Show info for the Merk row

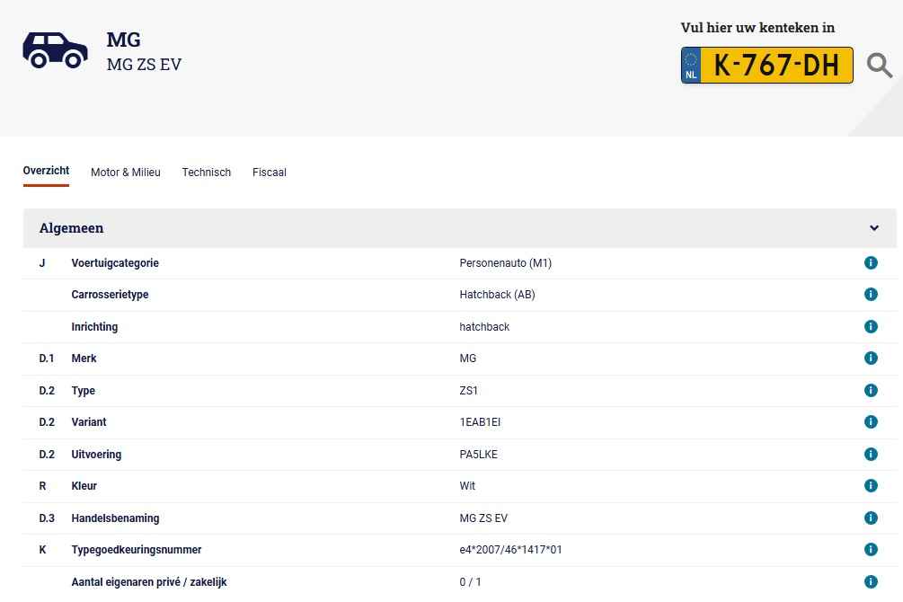pyautogui.click(x=871, y=359)
